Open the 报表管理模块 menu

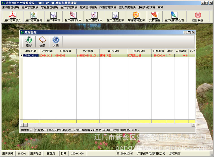108,7
